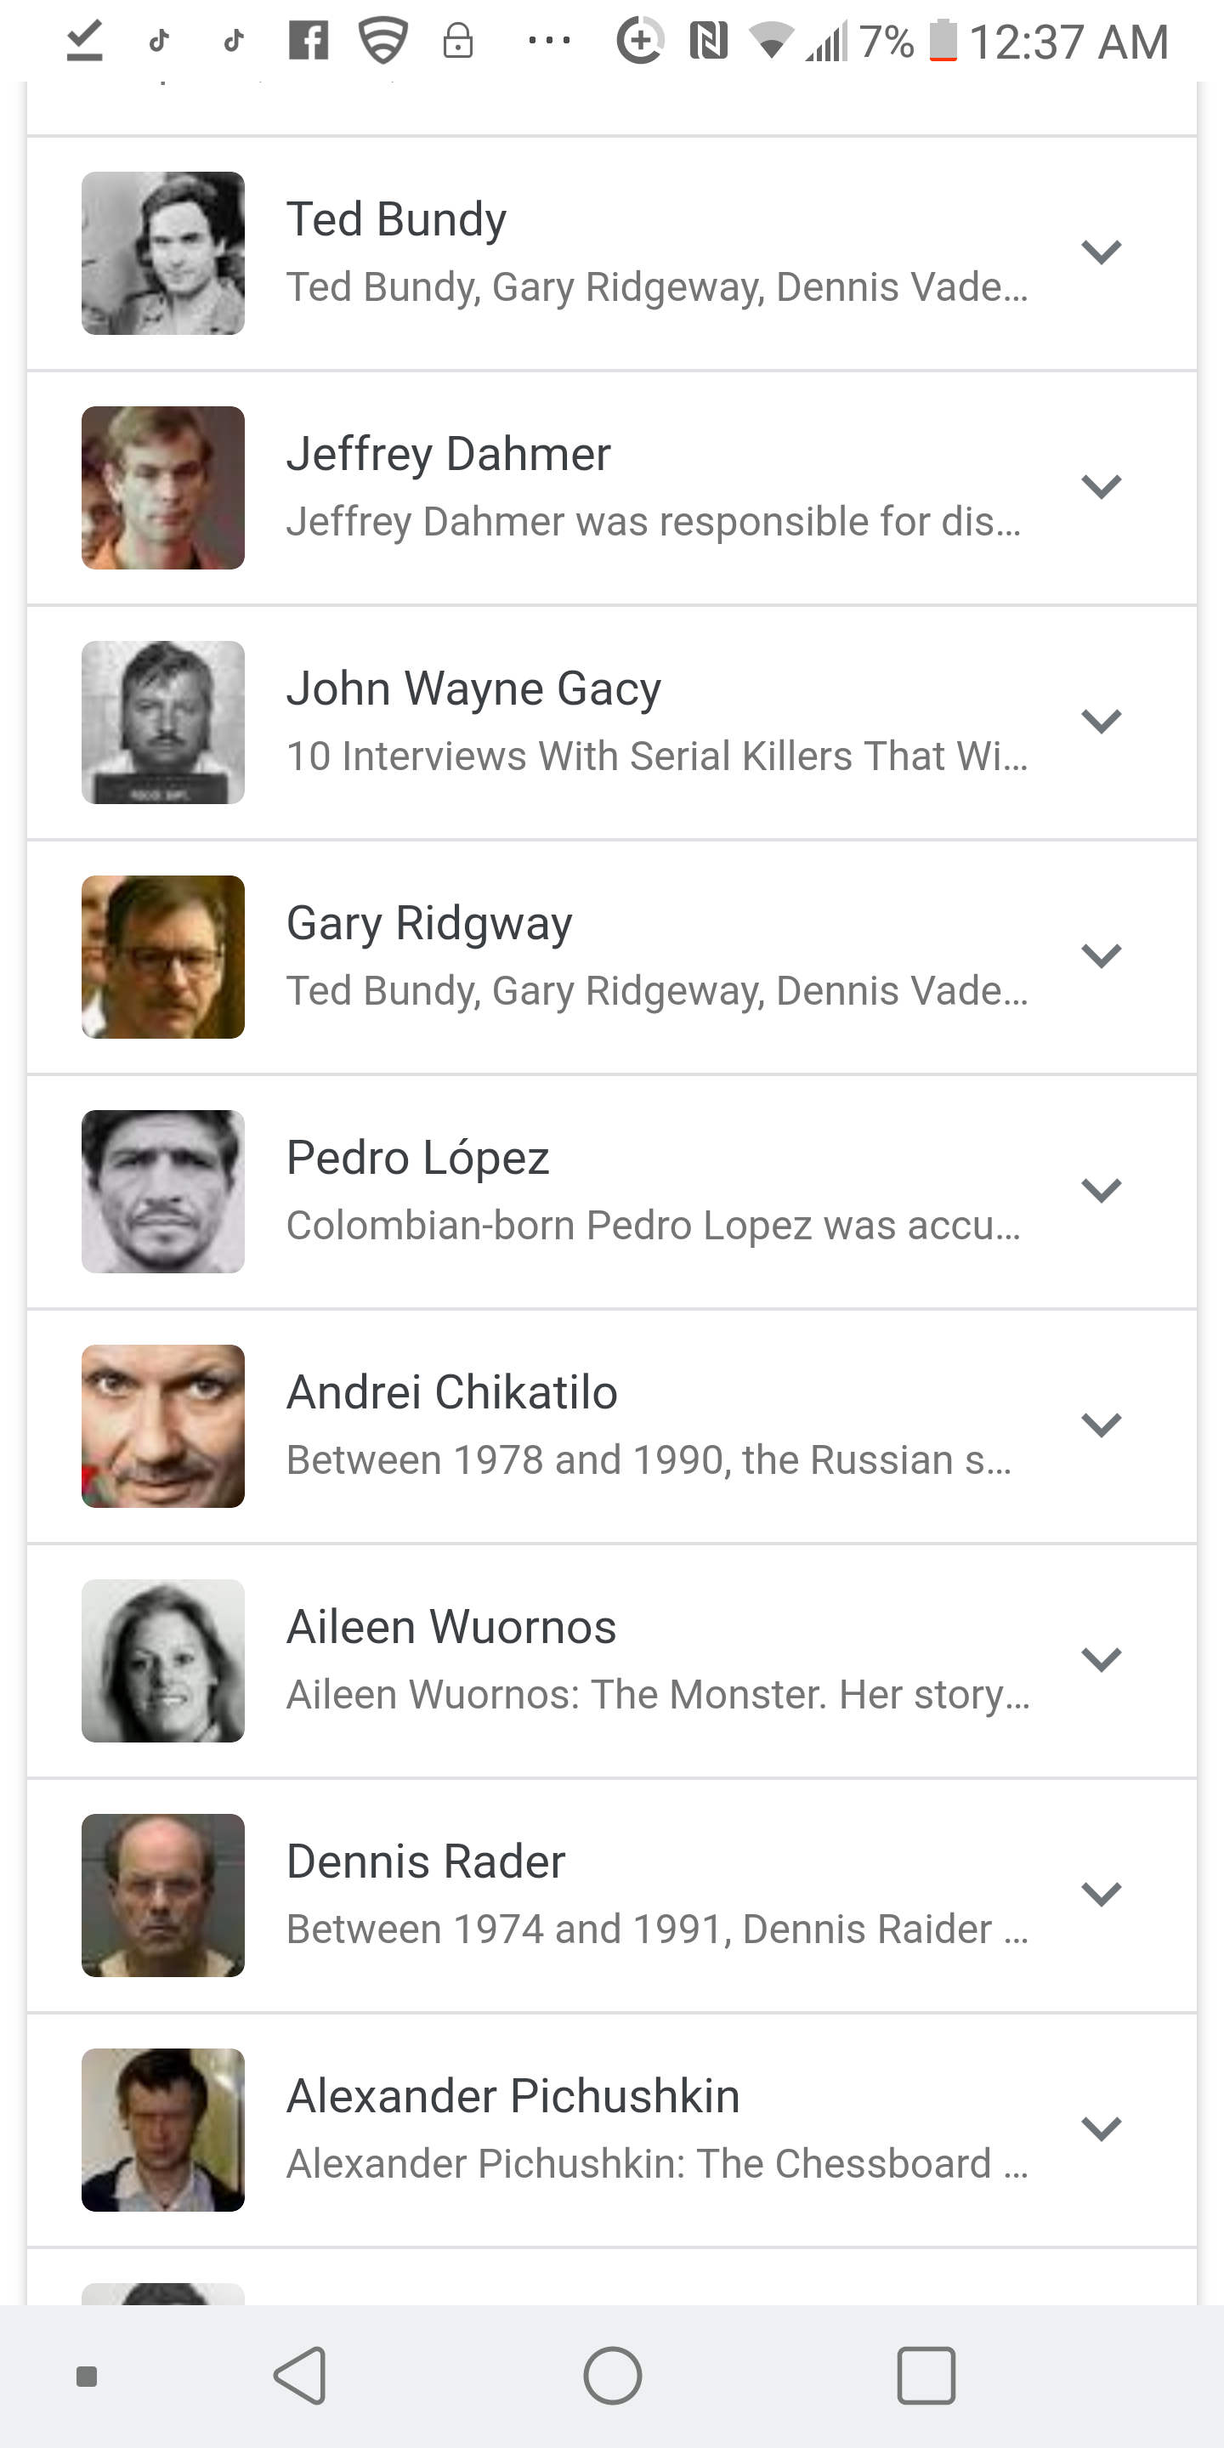Tap the Ted Bundy thumbnail photo
Screen dimensions: 1224x2448
click(x=163, y=252)
